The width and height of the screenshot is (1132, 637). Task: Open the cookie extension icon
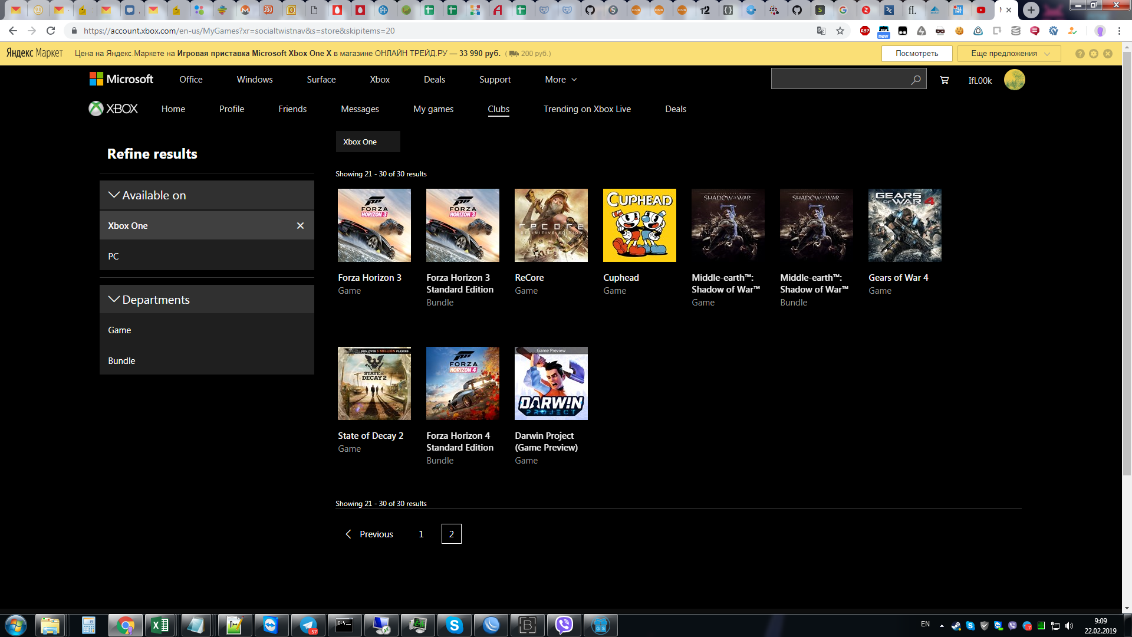[x=959, y=31]
